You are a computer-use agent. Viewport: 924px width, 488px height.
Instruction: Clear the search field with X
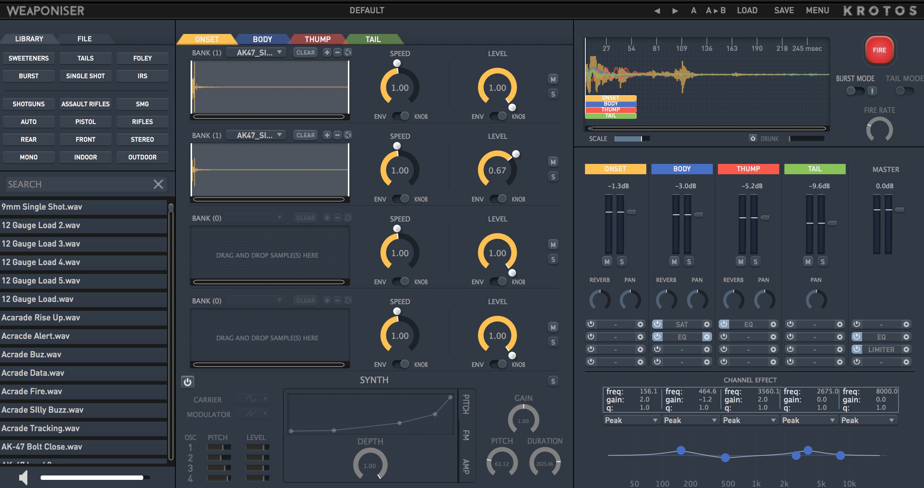(158, 184)
